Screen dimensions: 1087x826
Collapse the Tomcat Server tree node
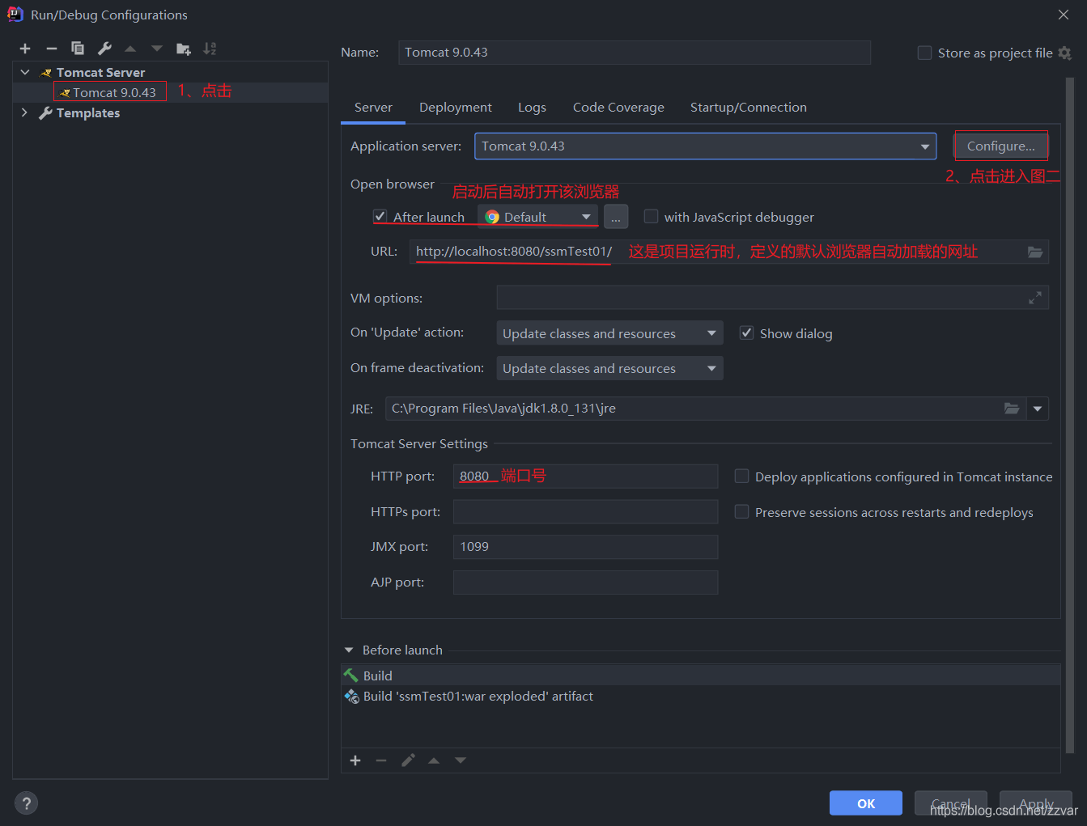tap(25, 72)
